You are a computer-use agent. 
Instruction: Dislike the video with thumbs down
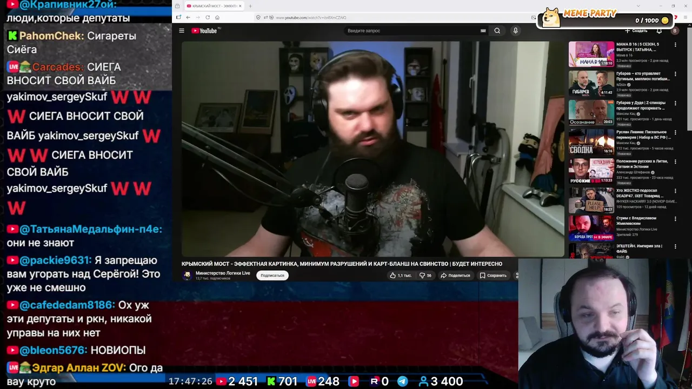[425, 276]
